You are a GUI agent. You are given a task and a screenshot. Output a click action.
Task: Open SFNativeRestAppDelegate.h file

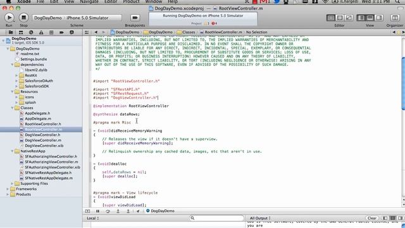tap(48, 173)
